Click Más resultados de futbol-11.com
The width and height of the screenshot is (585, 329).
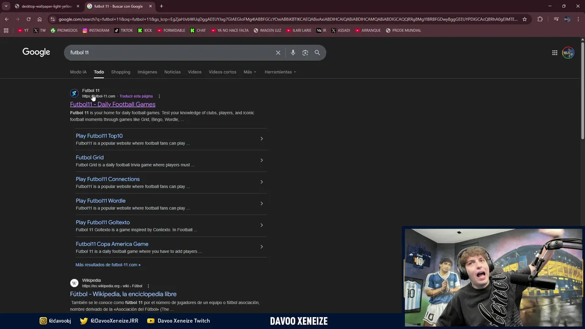pyautogui.click(x=108, y=265)
